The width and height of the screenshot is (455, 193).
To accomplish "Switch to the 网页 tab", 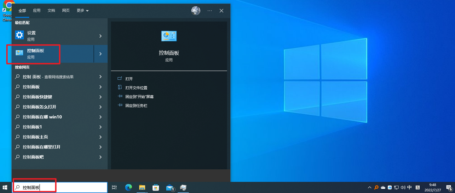I will [66, 11].
